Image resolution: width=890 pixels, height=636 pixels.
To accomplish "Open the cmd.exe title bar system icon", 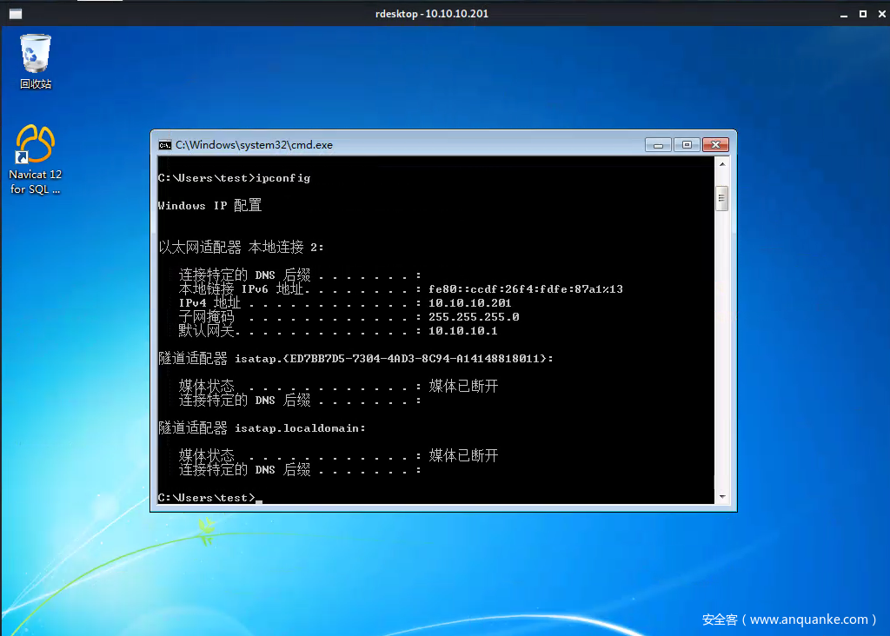I will [x=164, y=145].
